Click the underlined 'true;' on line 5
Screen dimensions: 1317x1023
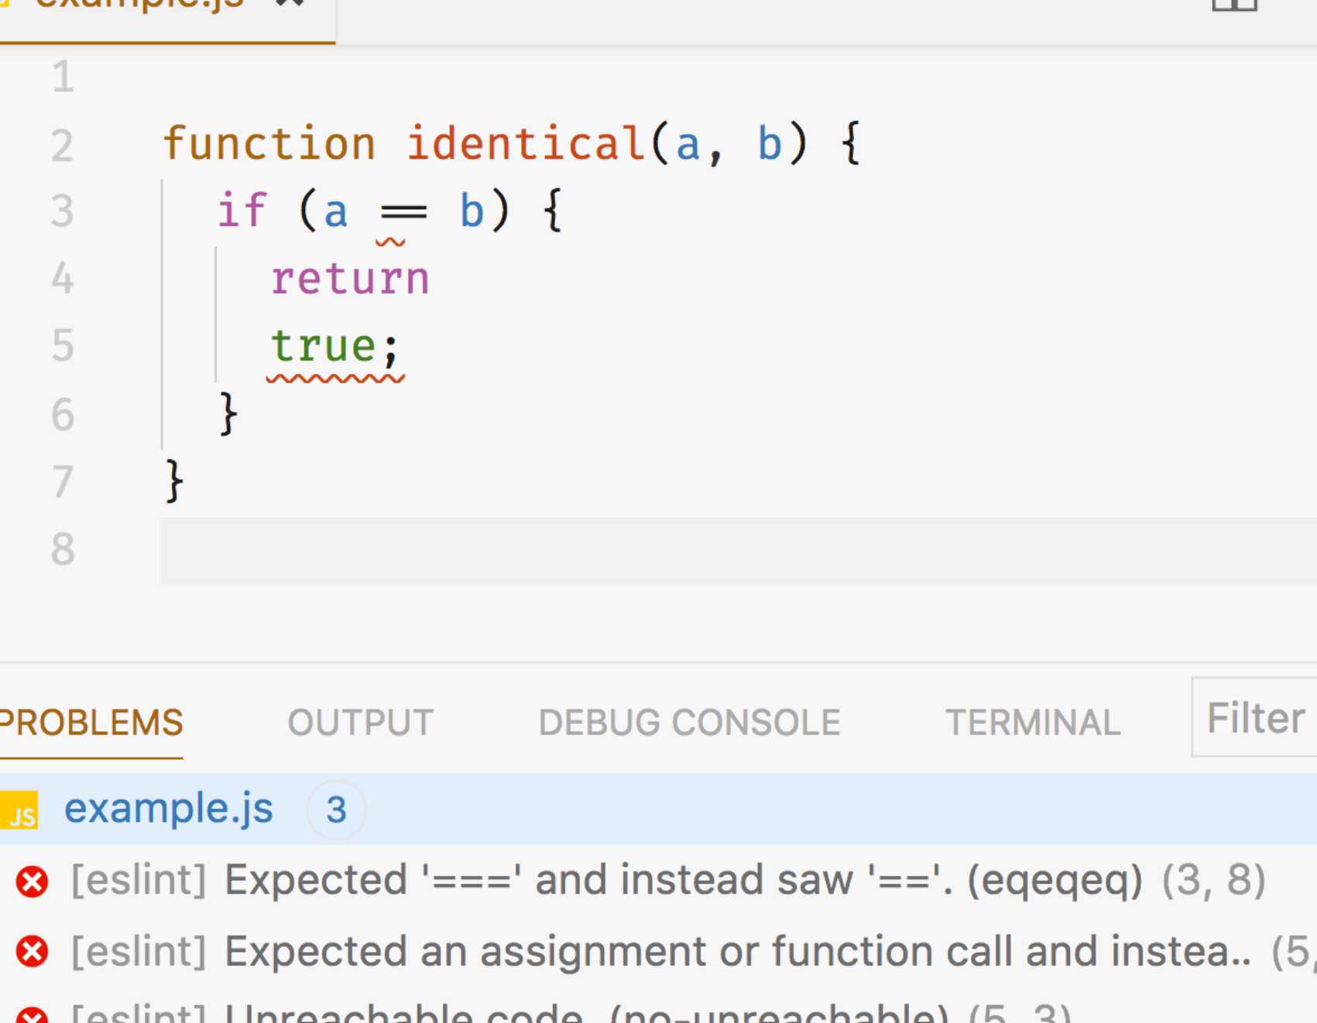[334, 347]
